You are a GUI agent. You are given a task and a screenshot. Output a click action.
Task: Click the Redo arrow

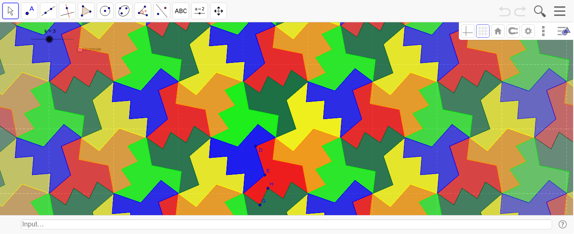point(520,11)
